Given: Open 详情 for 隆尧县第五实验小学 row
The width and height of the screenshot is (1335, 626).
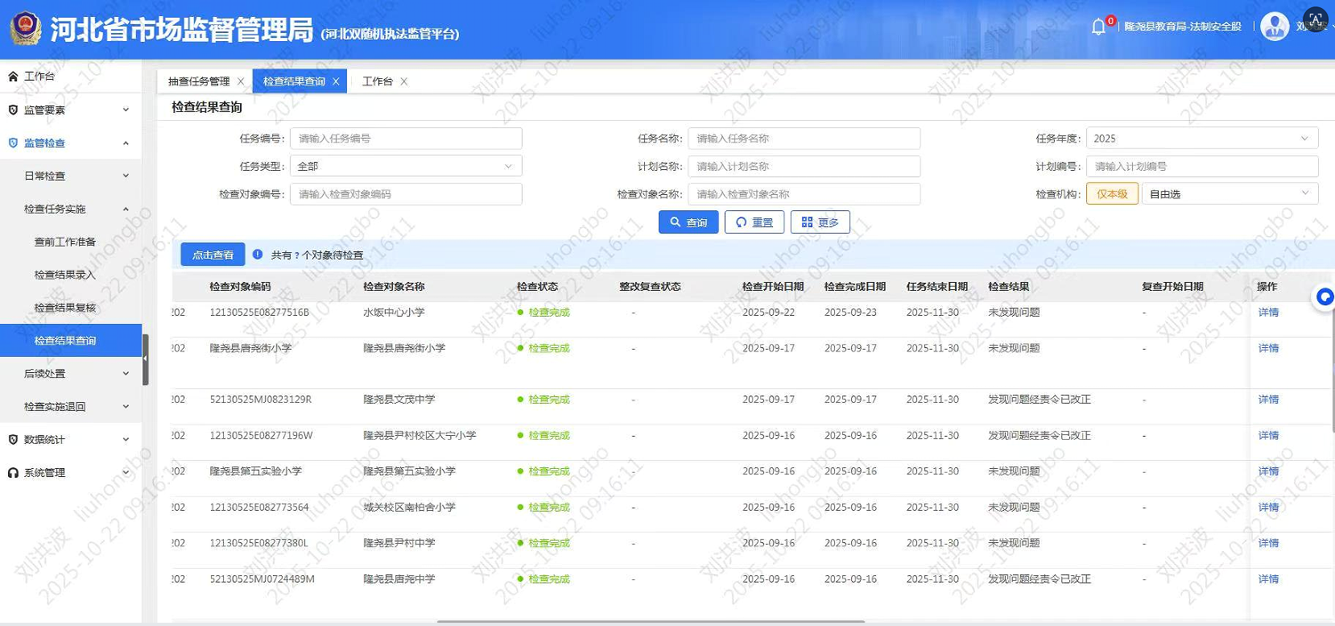Looking at the screenshot, I should 1268,471.
